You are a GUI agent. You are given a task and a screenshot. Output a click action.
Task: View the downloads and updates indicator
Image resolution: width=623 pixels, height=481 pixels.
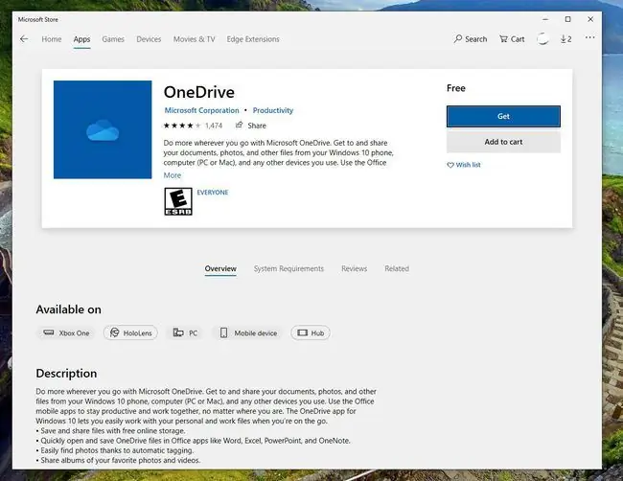click(565, 39)
